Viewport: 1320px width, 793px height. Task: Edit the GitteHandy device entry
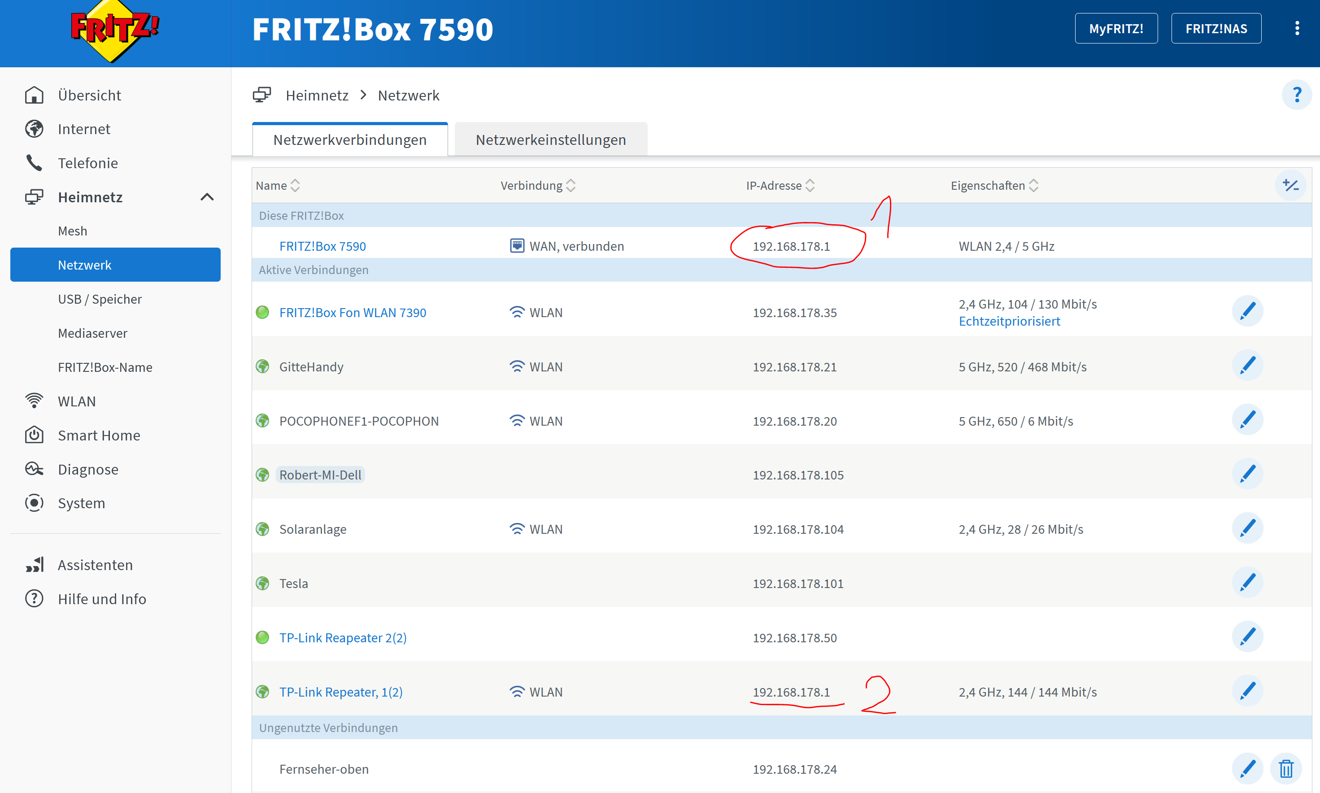[1247, 366]
